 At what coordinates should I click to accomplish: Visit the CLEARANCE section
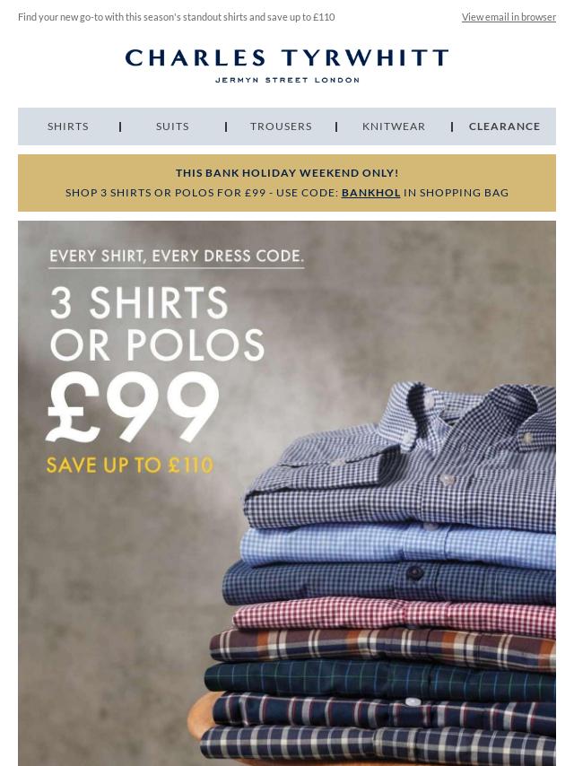click(505, 126)
